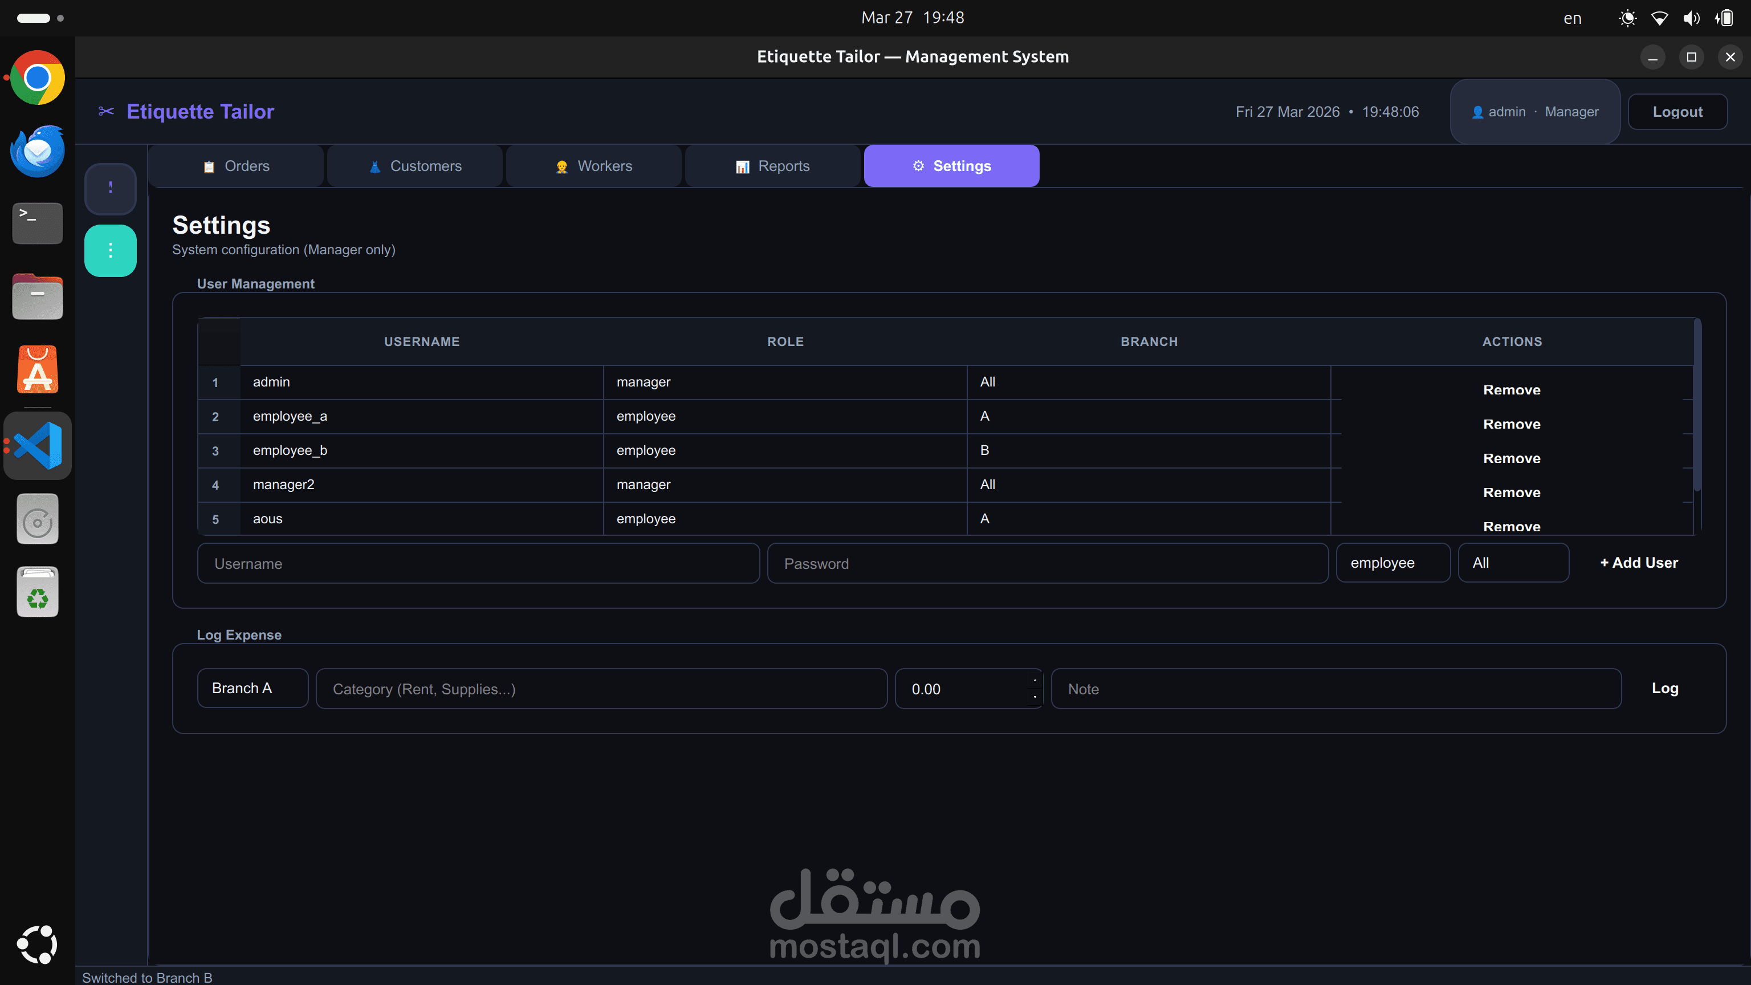Click the admin user profile icon
This screenshot has width=1751, height=985.
point(1477,112)
